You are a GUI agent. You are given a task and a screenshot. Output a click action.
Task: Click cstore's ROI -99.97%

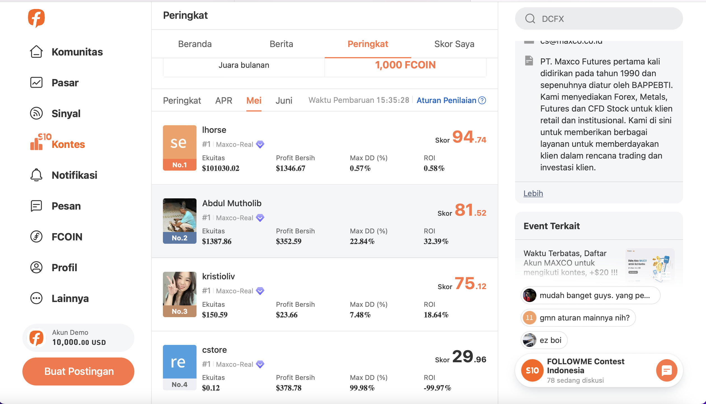tap(437, 388)
